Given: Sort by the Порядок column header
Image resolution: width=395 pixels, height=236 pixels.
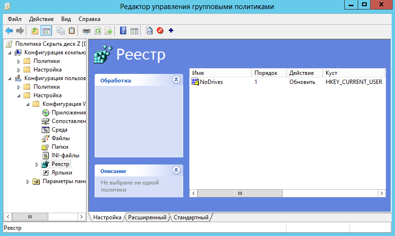Looking at the screenshot, I should [269, 73].
